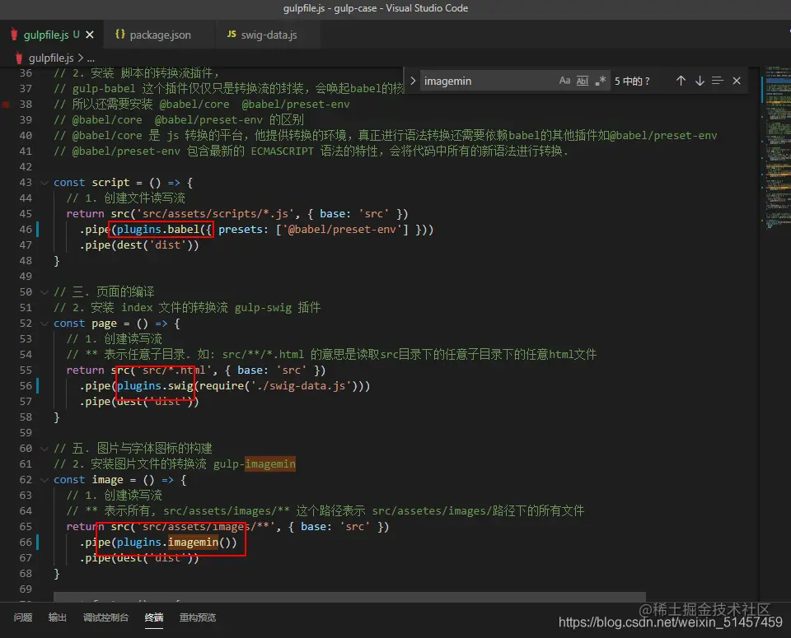This screenshot has width=791, height=638.
Task: Click line number 46 in the gutter
Action: click(x=26, y=230)
